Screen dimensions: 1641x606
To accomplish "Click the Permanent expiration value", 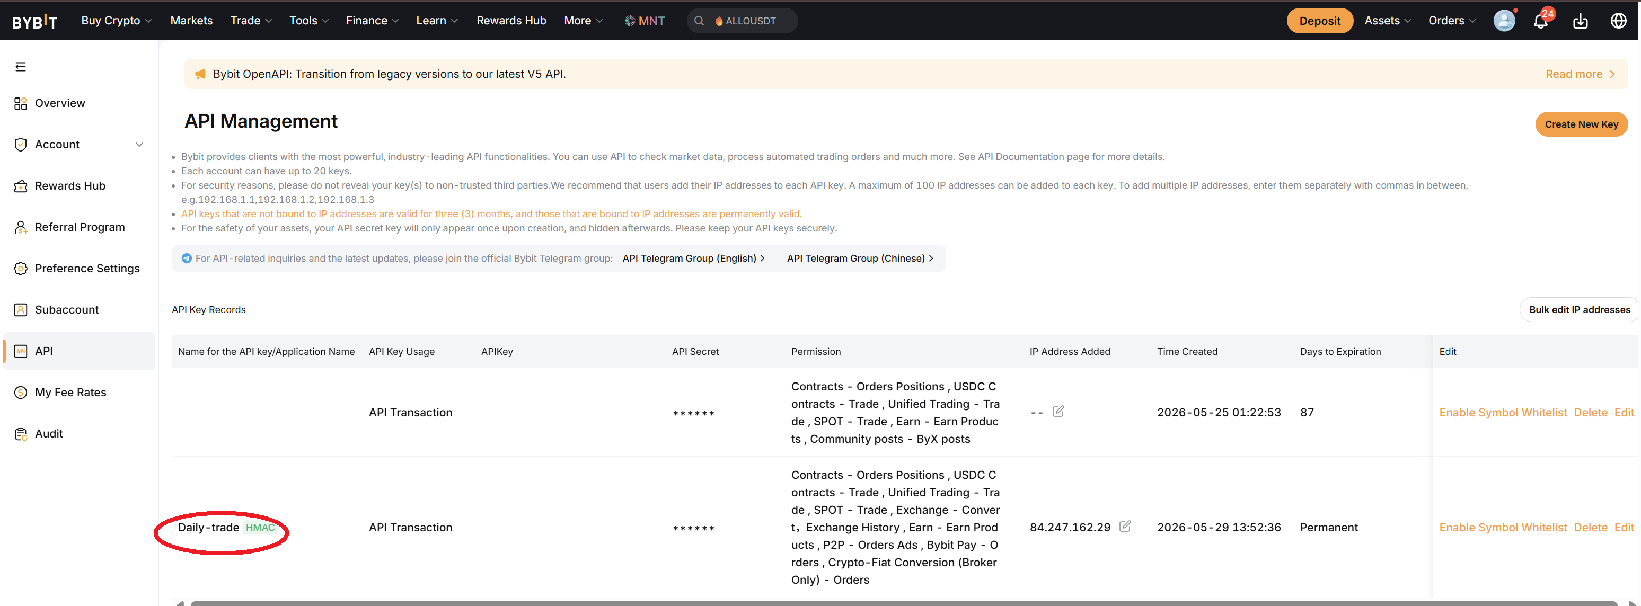I will tap(1328, 528).
